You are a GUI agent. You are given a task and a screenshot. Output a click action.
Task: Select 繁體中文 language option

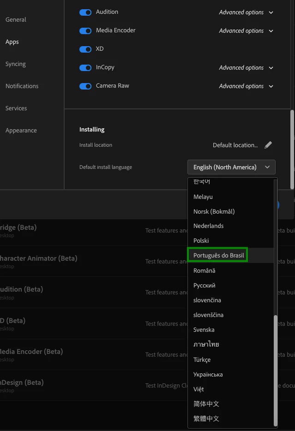coord(231,419)
